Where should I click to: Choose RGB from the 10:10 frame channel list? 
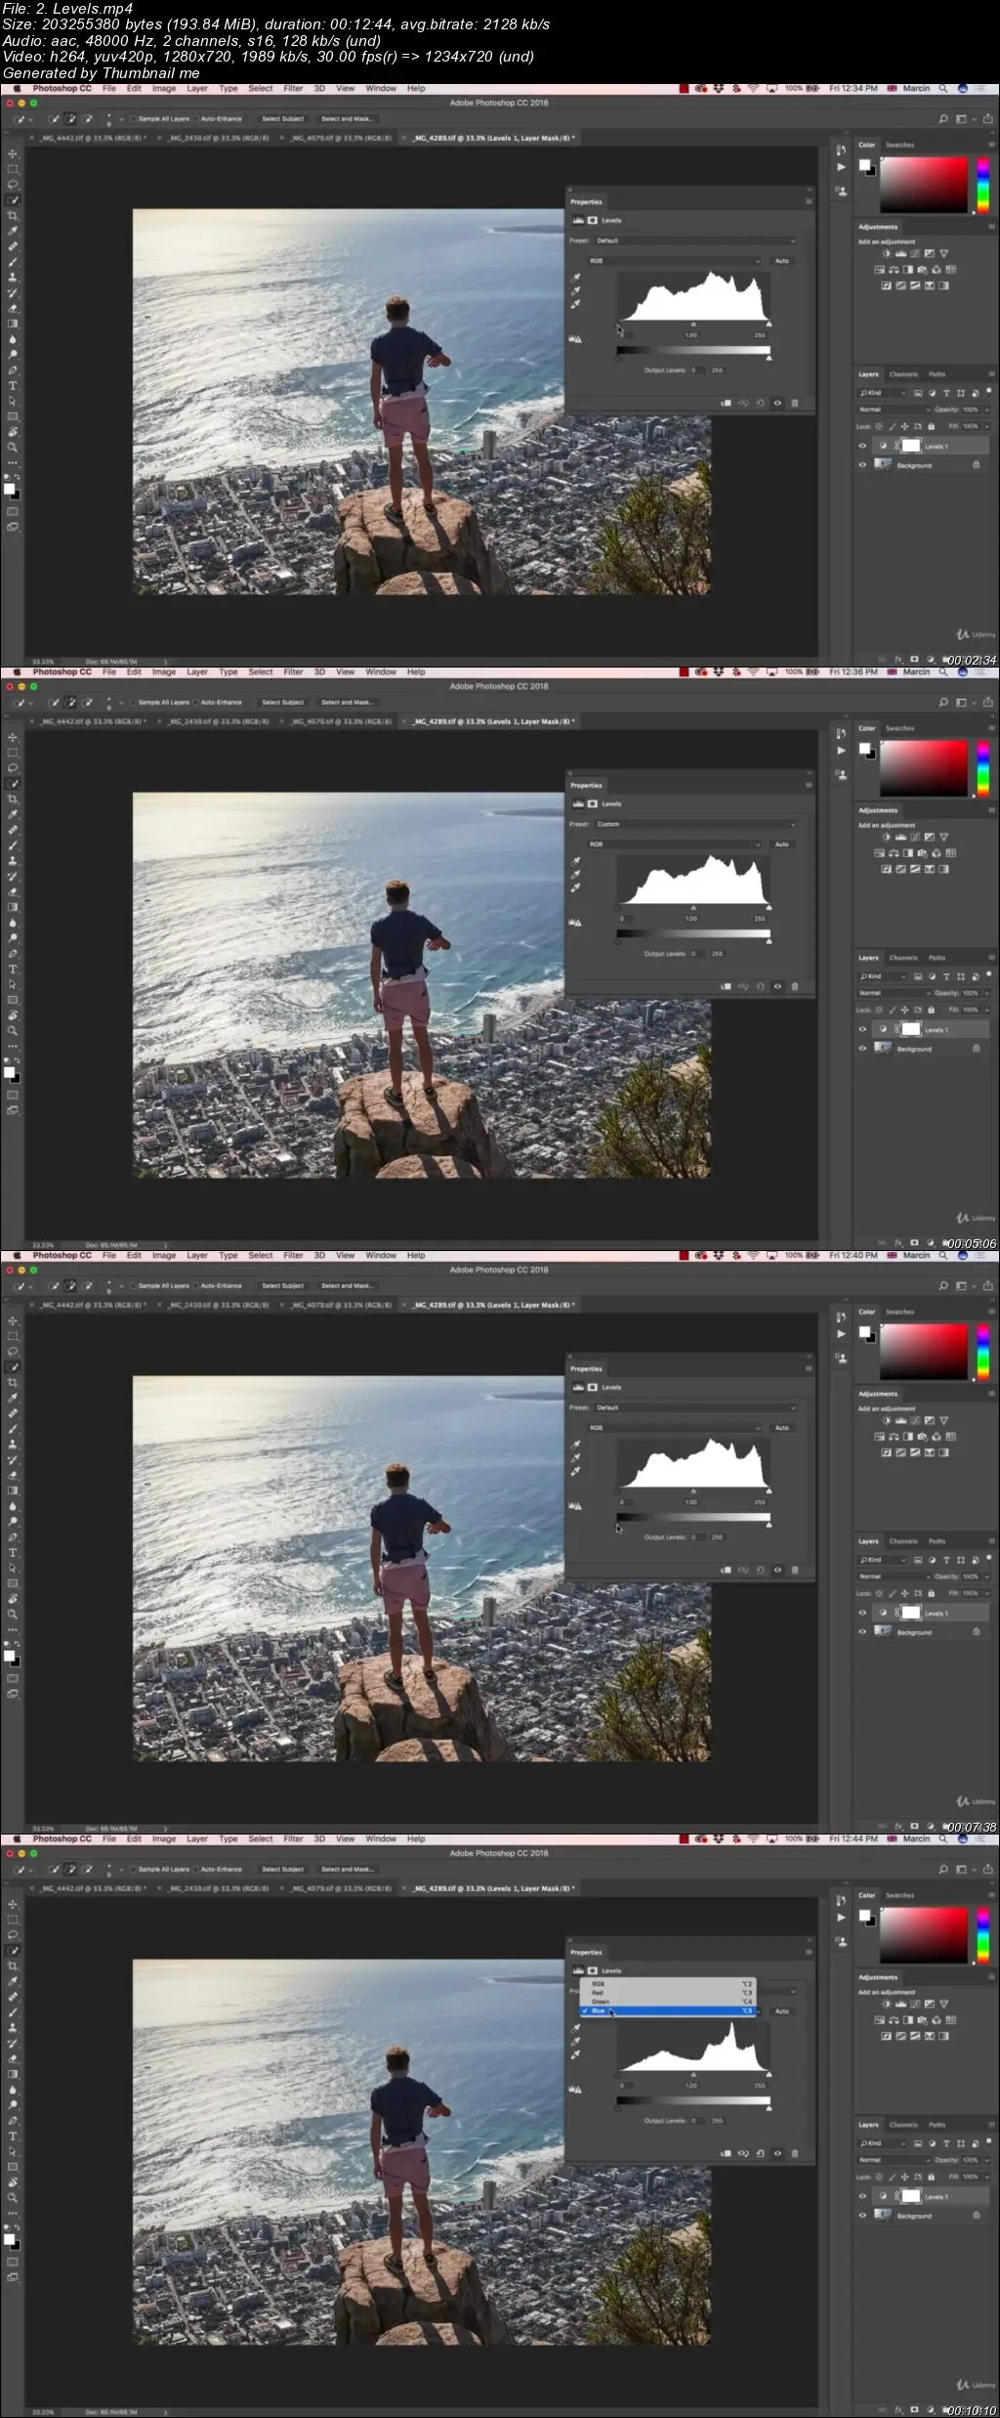pos(669,1984)
